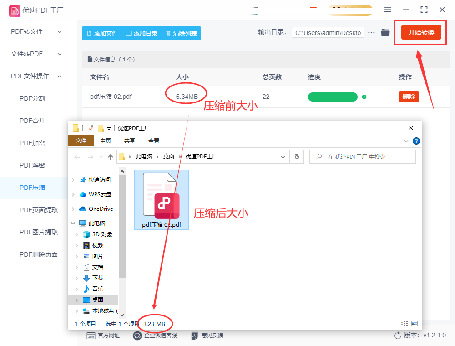This screenshot has height=346, width=455.
Task: Select PDF图片提取 in the sidebar
Action: [39, 232]
